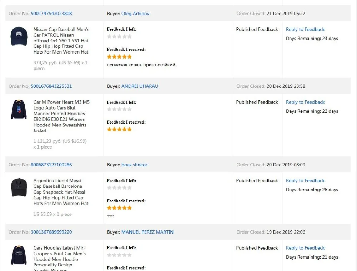Open order number 5001676843225531
This screenshot has height=271, width=357.
click(51, 86)
